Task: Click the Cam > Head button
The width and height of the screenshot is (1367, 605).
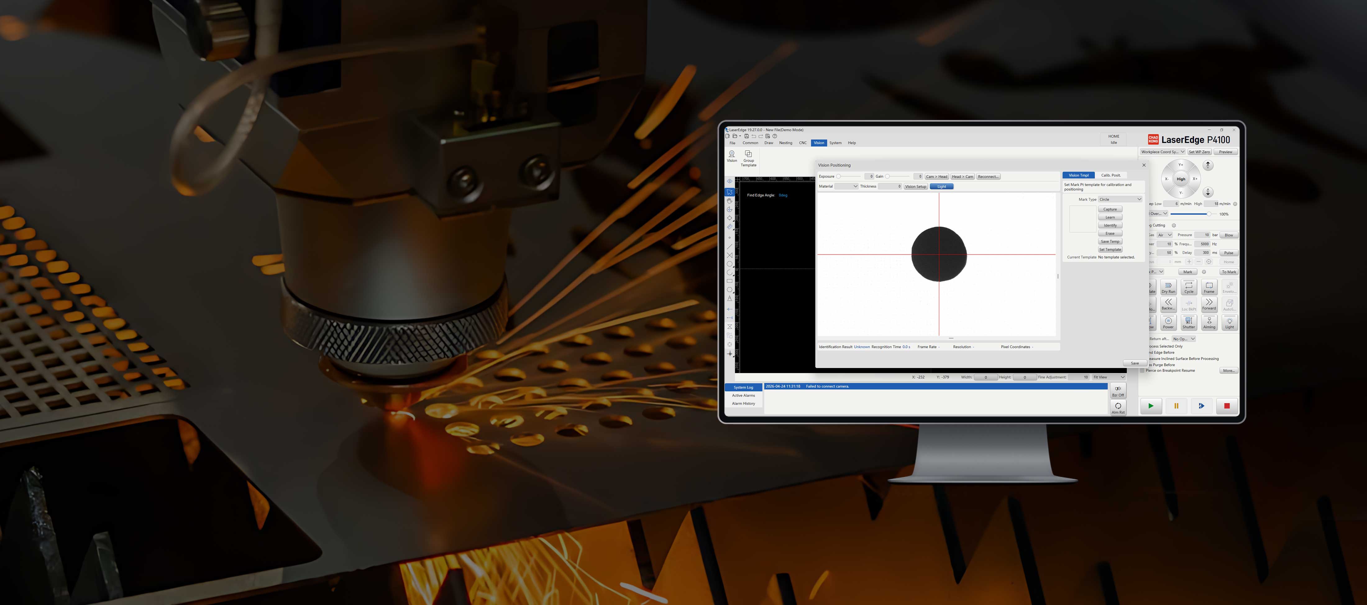Action: [x=936, y=177]
